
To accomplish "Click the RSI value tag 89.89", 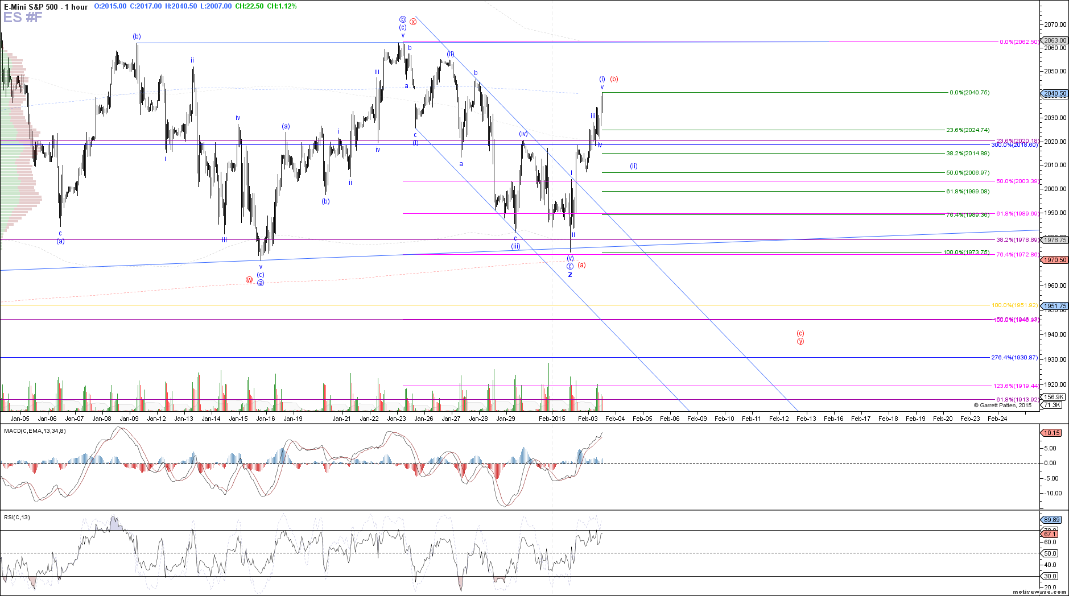I will pos(1051,520).
